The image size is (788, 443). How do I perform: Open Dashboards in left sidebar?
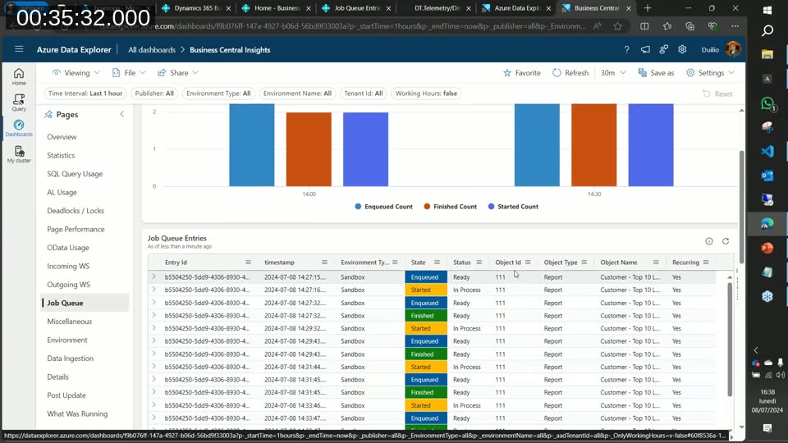[19, 128]
